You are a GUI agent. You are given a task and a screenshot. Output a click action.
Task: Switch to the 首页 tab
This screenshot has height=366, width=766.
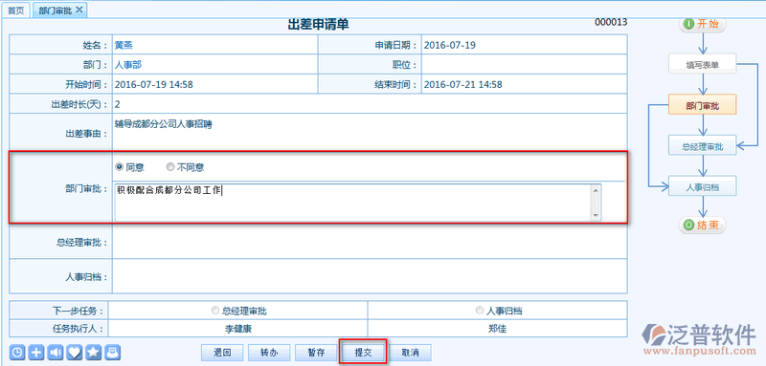coord(16,11)
